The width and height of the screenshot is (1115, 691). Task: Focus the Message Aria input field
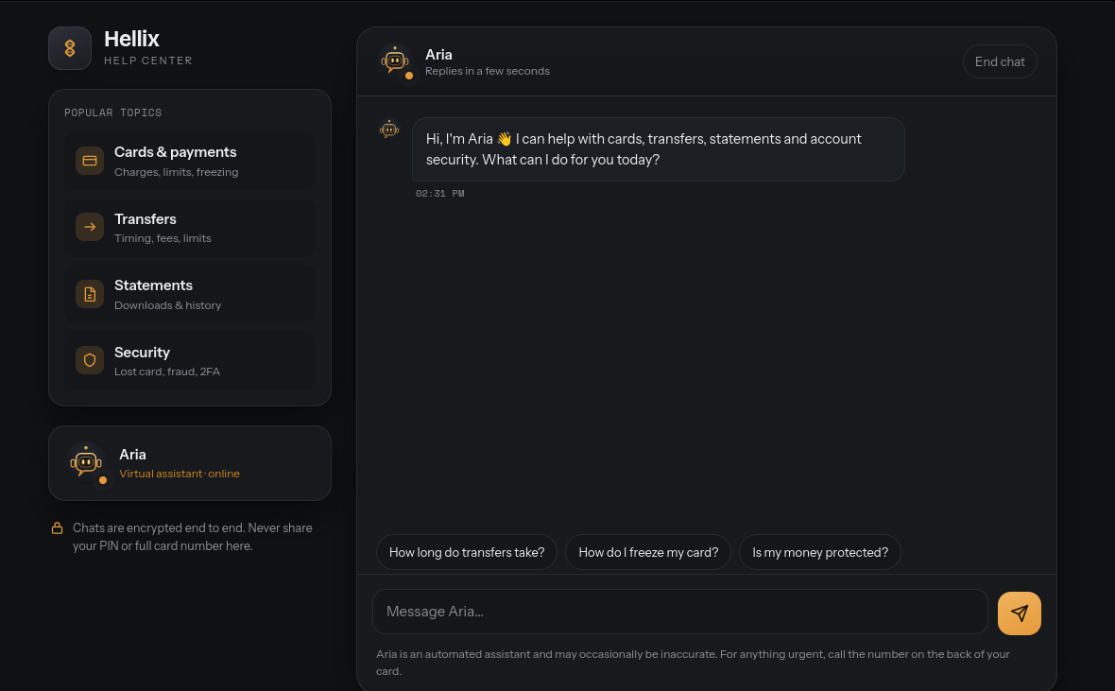point(679,612)
